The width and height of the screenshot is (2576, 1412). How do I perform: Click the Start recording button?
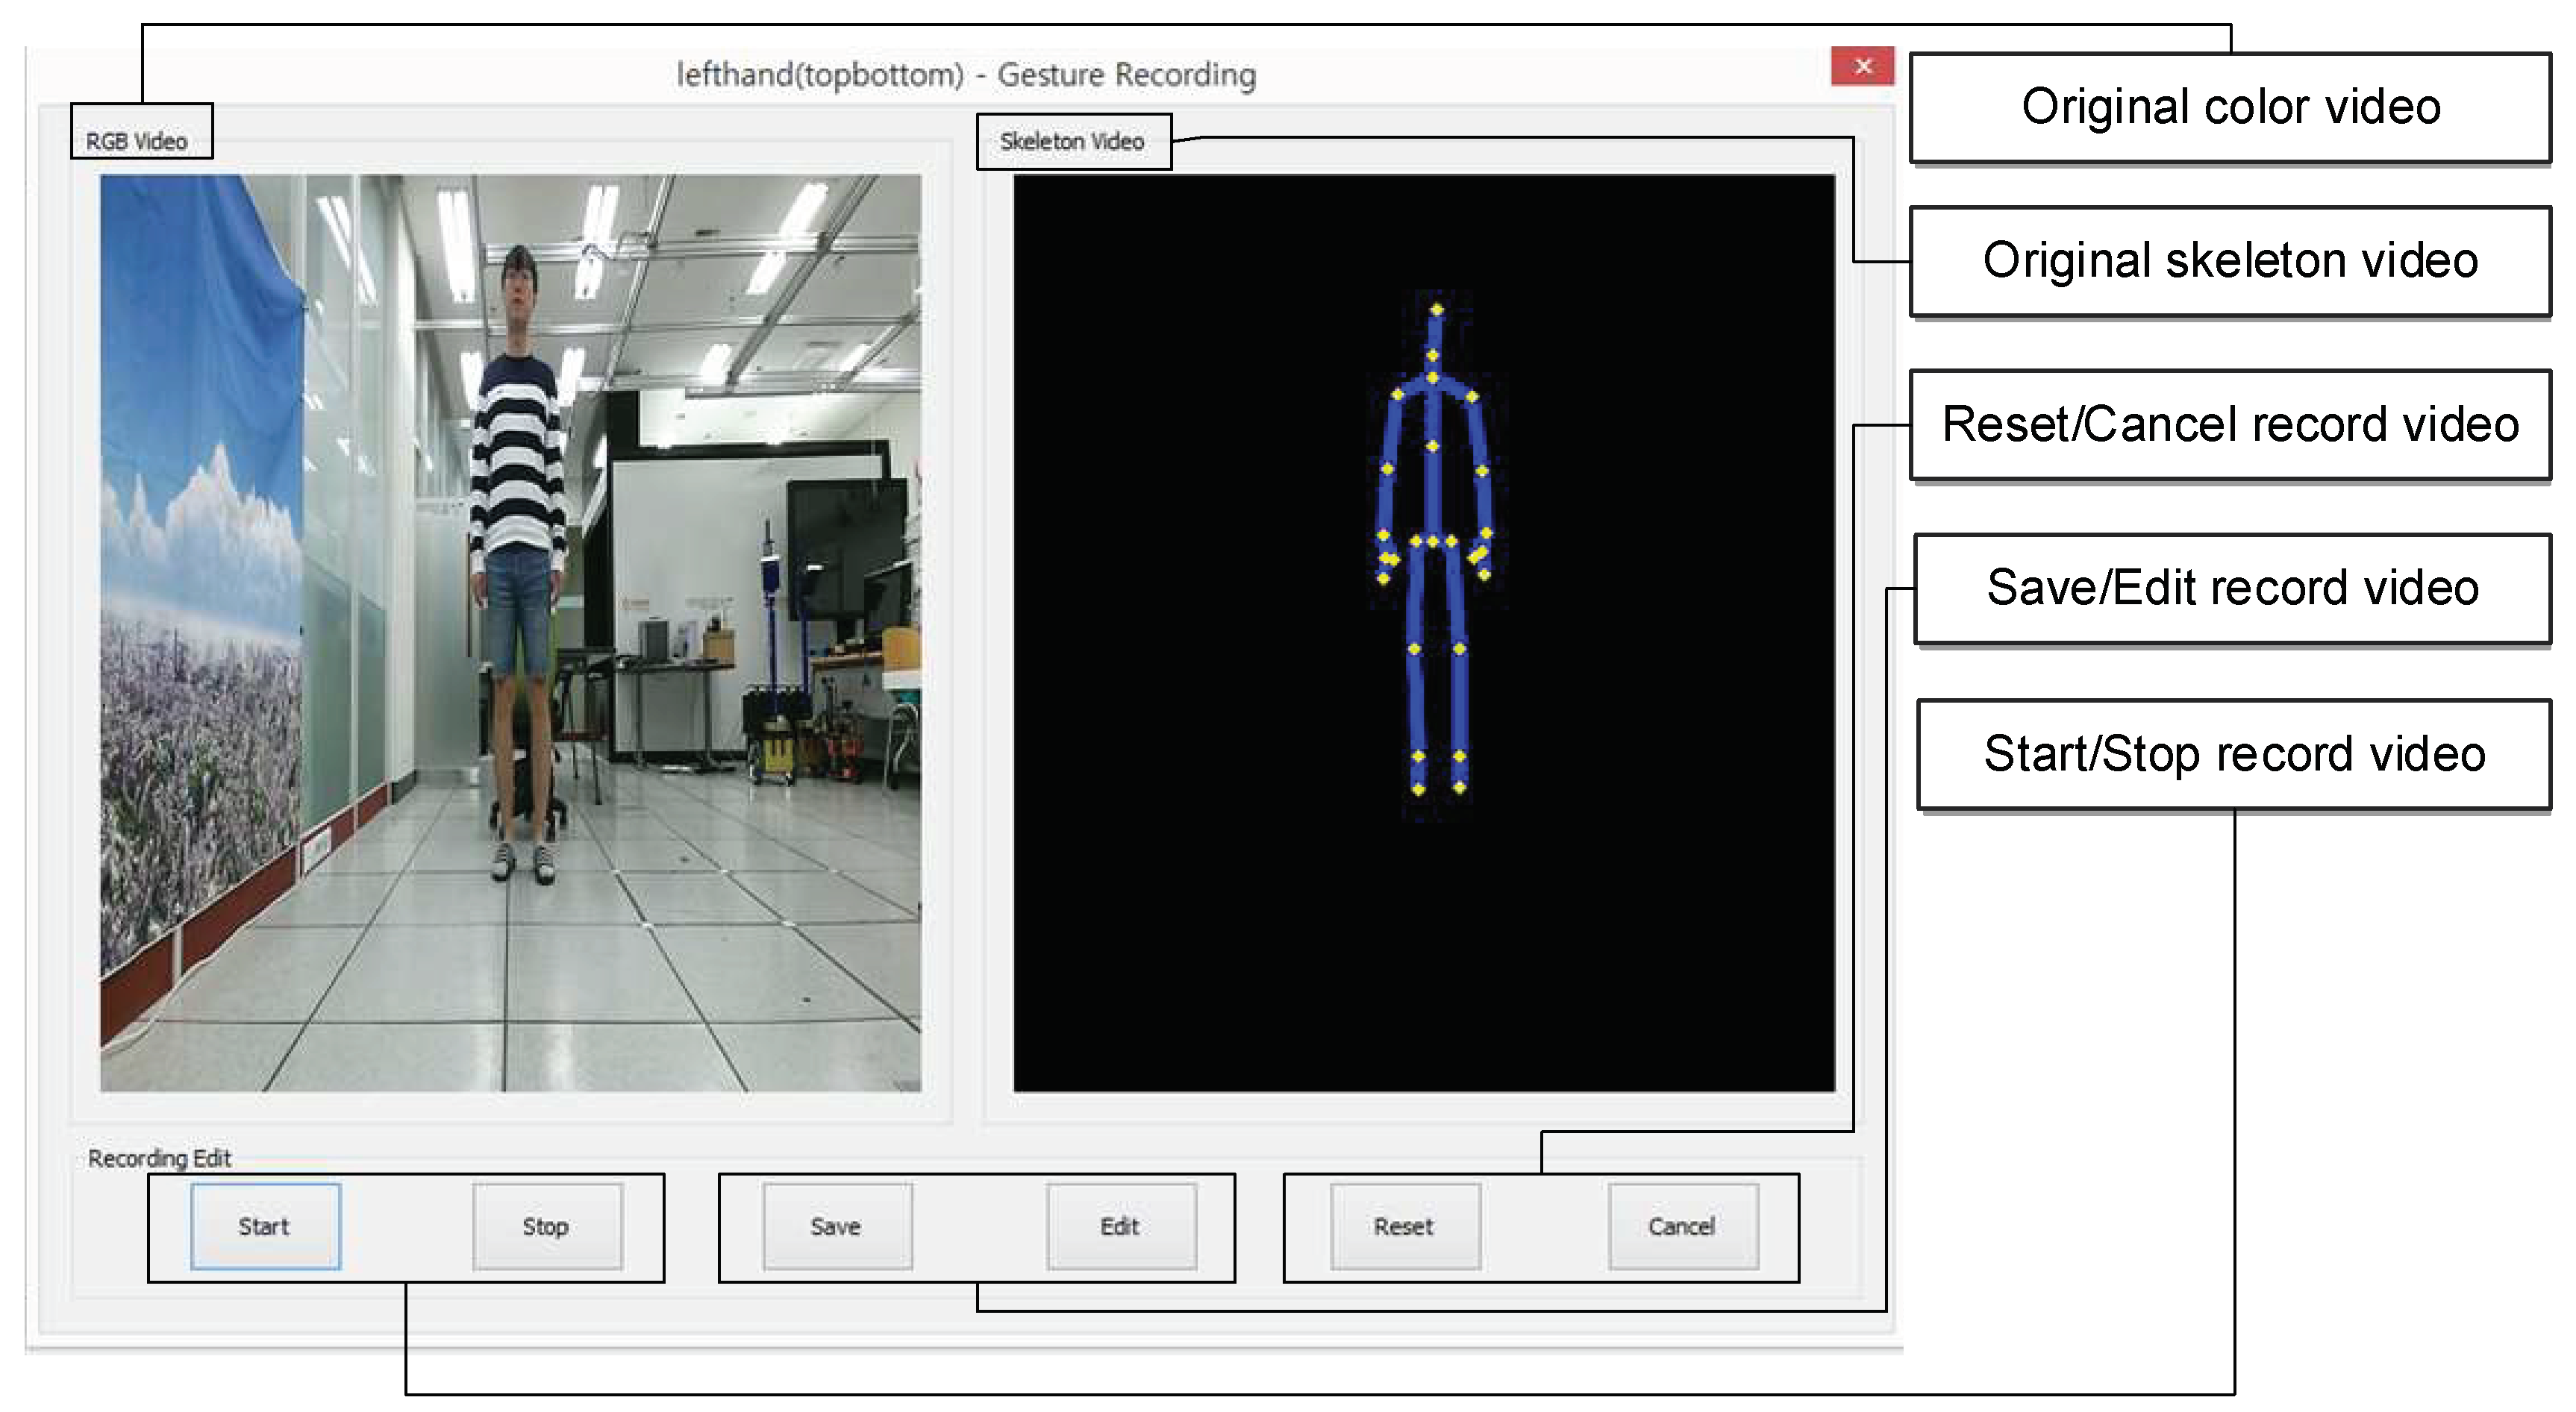tap(265, 1226)
